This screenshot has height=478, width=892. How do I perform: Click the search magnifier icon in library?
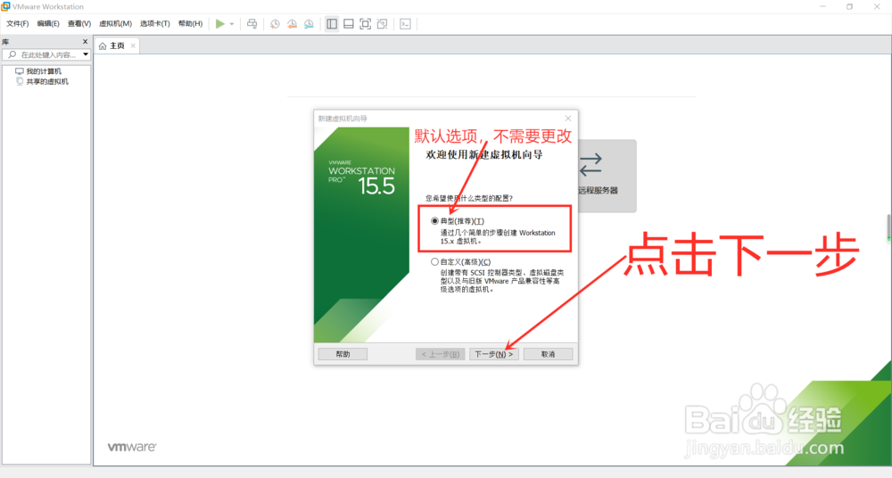(x=12, y=54)
